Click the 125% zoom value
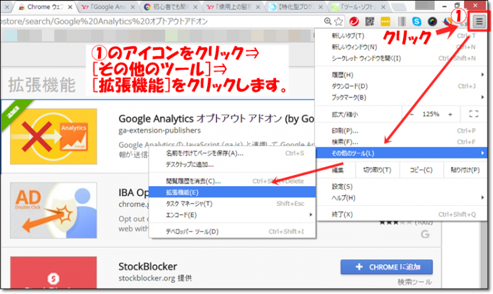 click(431, 114)
